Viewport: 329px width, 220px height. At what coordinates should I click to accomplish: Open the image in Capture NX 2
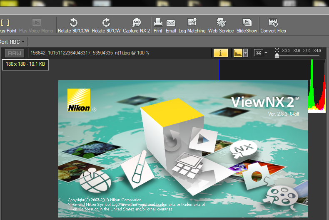[x=137, y=25]
